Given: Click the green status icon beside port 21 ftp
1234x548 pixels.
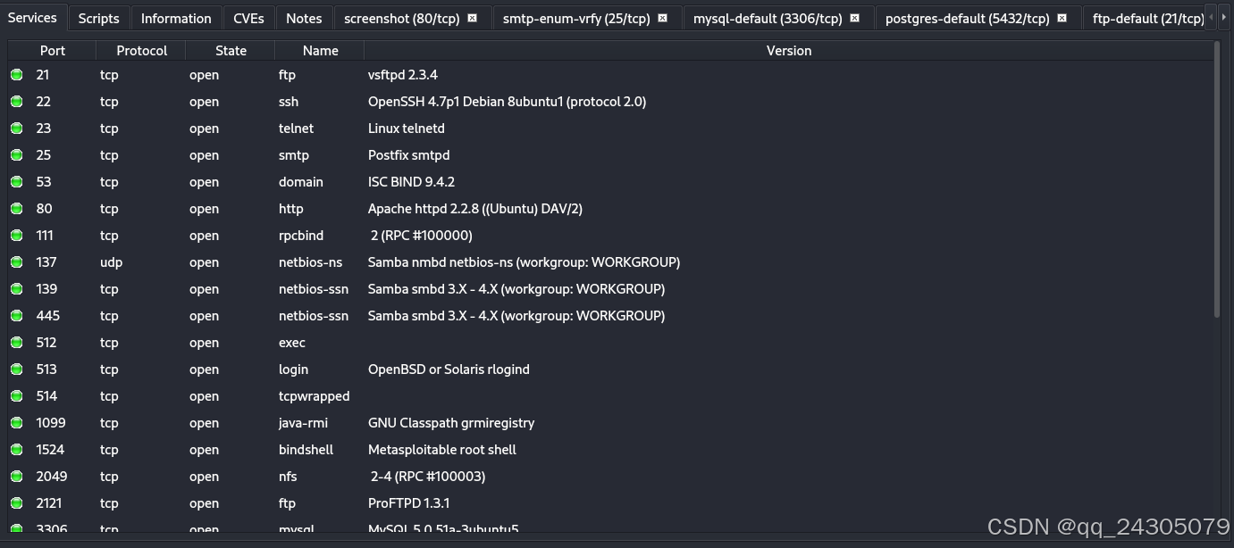Looking at the screenshot, I should click(16, 75).
